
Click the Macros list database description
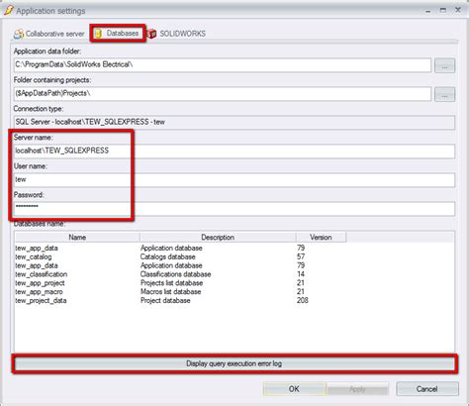(x=170, y=292)
